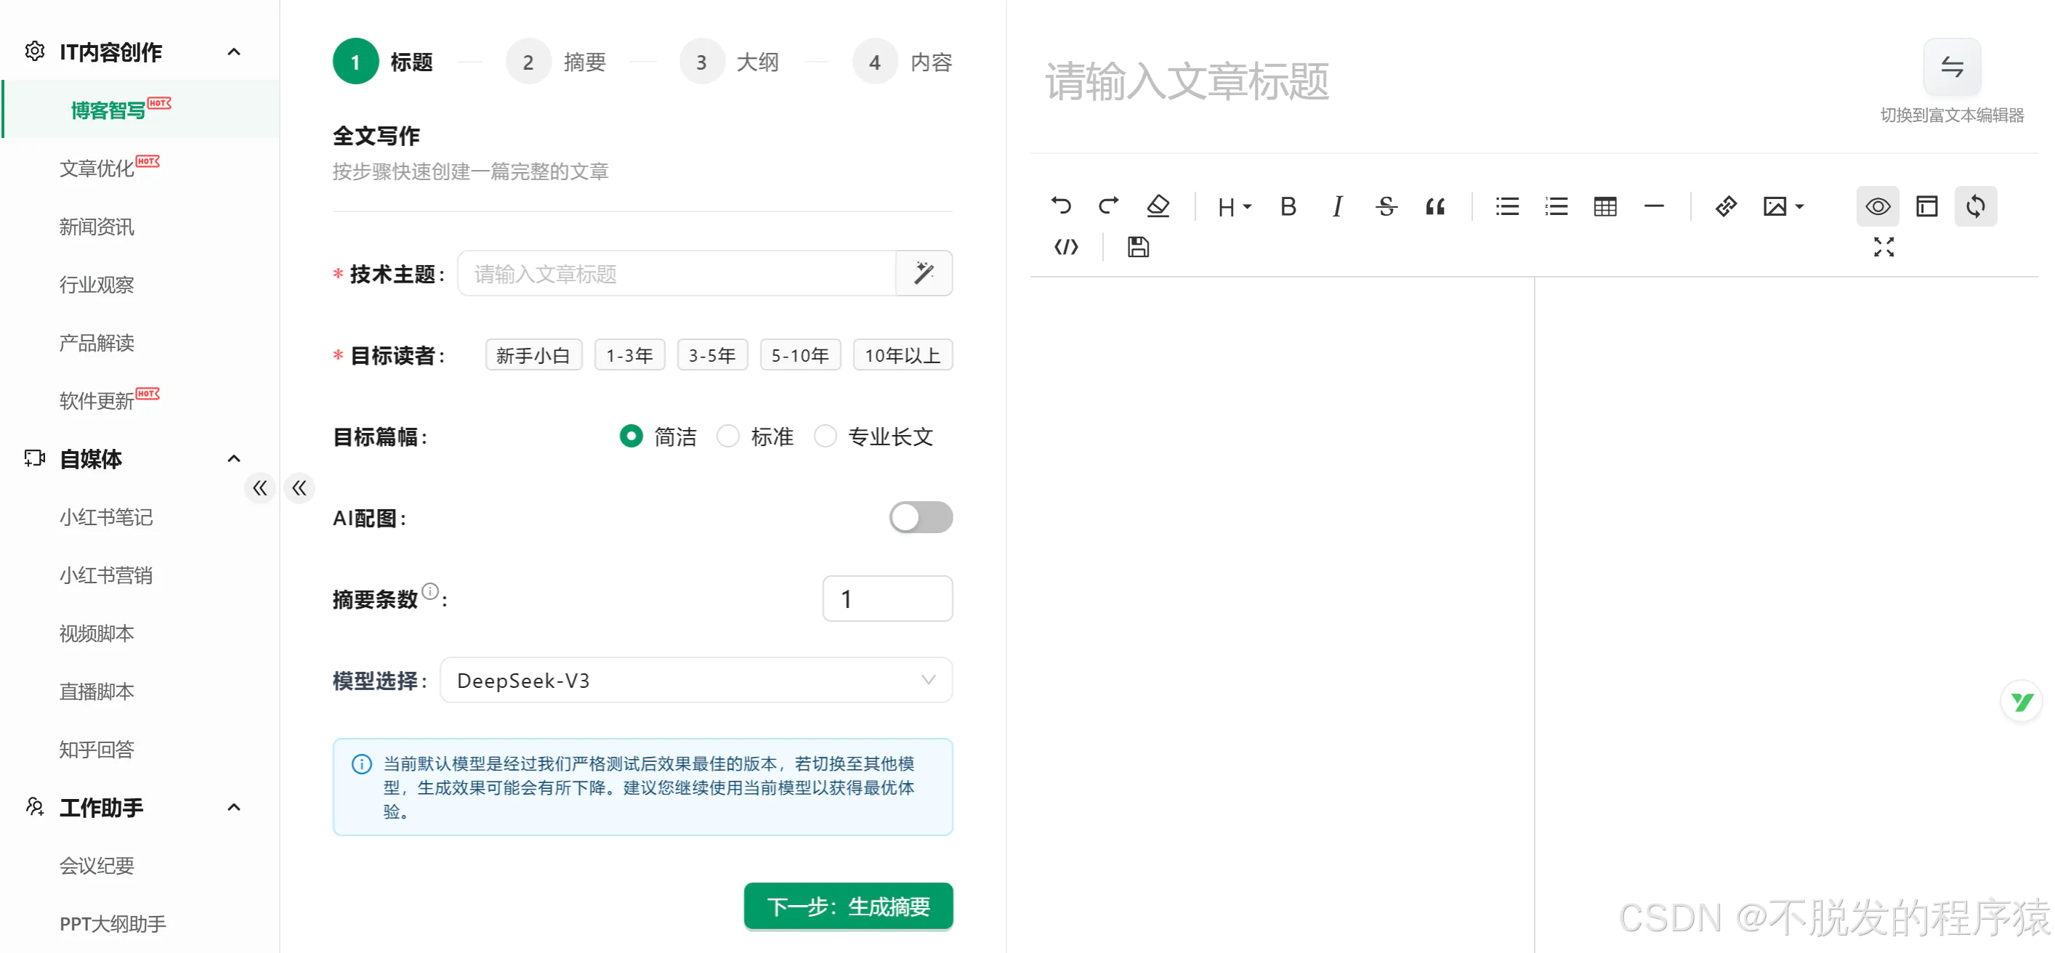Viewport: 2055px width, 953px height.
Task: Enter fullscreen editor mode
Action: [x=1884, y=247]
